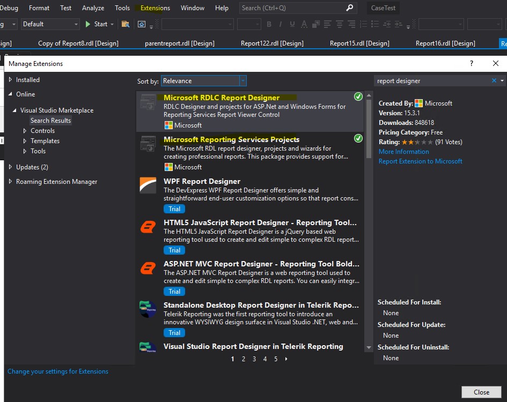Expand the Installed category
Viewport: 507px width, 402px height.
tap(10, 79)
